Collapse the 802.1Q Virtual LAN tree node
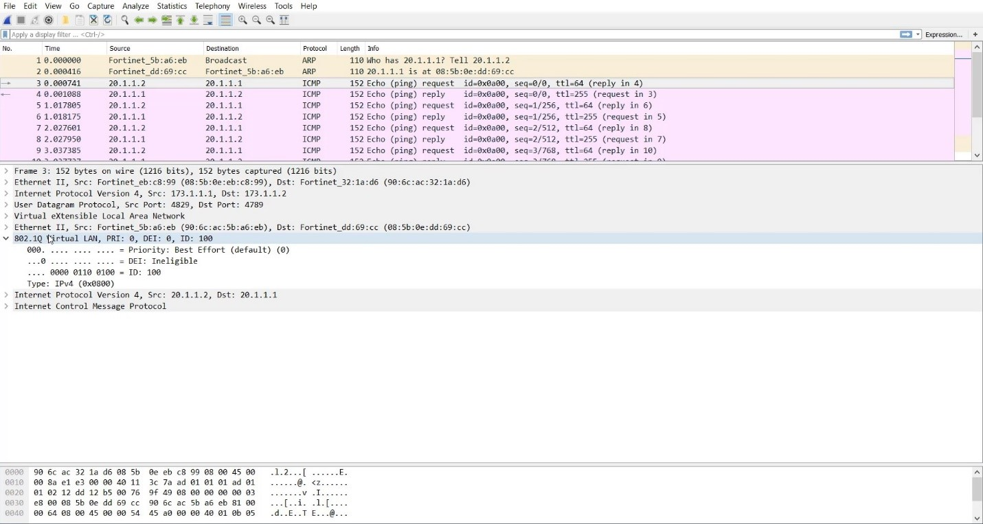Screen dimensions: 983x524 tap(6, 238)
